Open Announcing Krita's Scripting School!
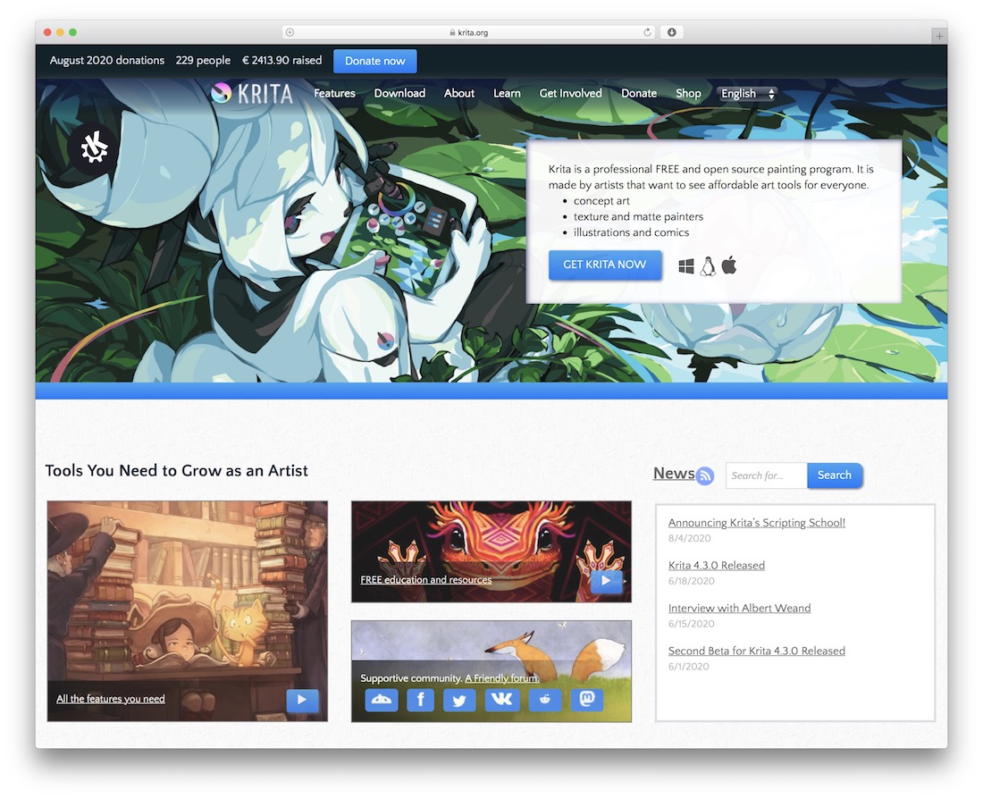This screenshot has height=799, width=983. pos(757,523)
